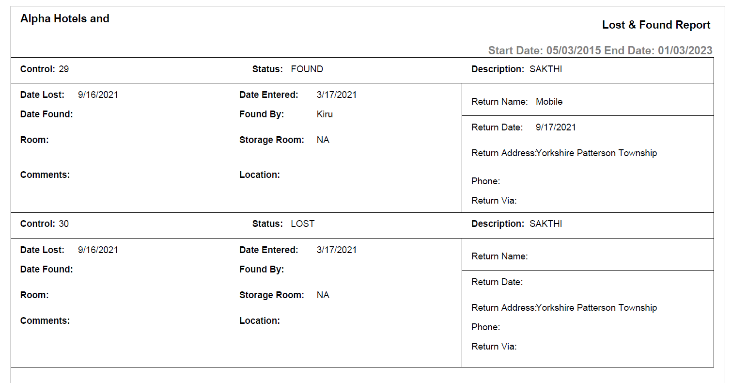
Task: Click the Start Date and End Date range line
Action: click(600, 50)
